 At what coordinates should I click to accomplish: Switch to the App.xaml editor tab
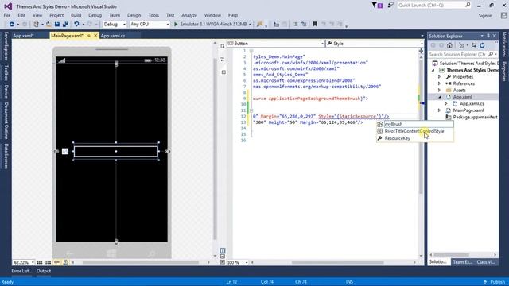pyautogui.click(x=23, y=36)
